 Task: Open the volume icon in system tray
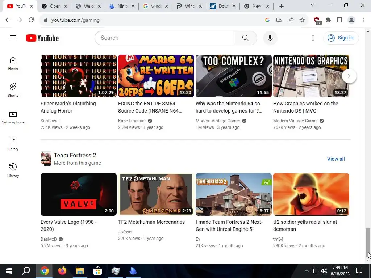coord(324,271)
